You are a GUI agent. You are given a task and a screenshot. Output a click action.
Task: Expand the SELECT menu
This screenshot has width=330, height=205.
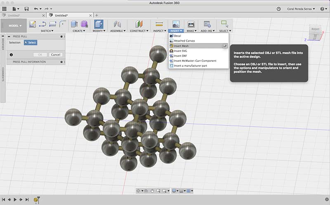225,31
